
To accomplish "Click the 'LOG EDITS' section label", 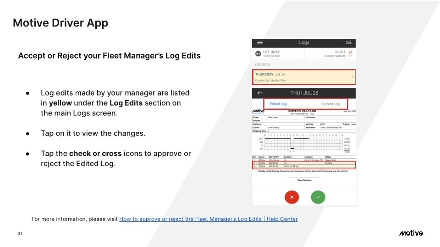I will (262, 64).
